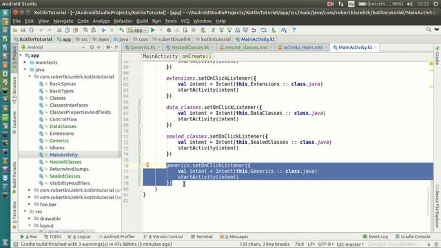Click the Synchronize toolbar icon
The width and height of the screenshot is (441, 248).
[x=31, y=30]
